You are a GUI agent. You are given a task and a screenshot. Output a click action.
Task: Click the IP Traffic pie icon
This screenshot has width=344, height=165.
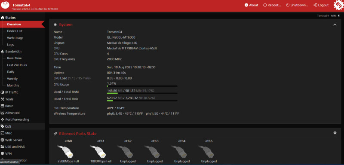pyautogui.click(x=3, y=92)
